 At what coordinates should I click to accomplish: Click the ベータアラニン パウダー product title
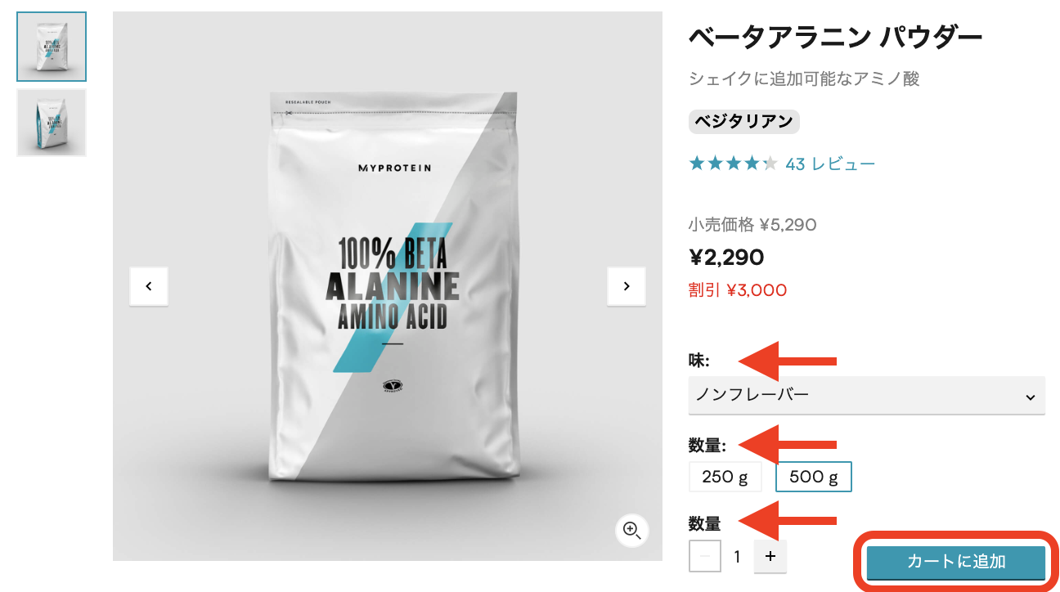pyautogui.click(x=835, y=37)
